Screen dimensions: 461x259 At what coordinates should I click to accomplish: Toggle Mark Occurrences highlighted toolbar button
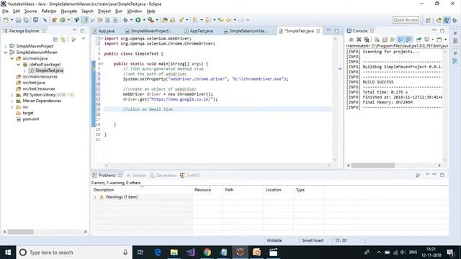(x=85, y=20)
